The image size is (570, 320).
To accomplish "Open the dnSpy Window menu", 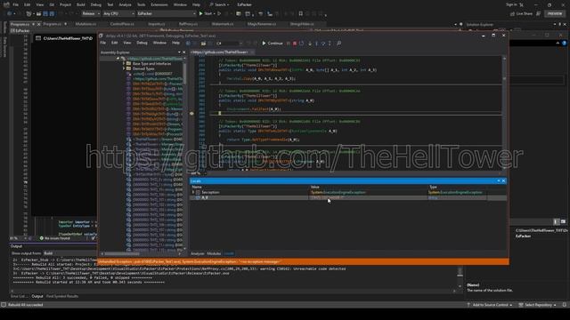I will tap(159, 43).
